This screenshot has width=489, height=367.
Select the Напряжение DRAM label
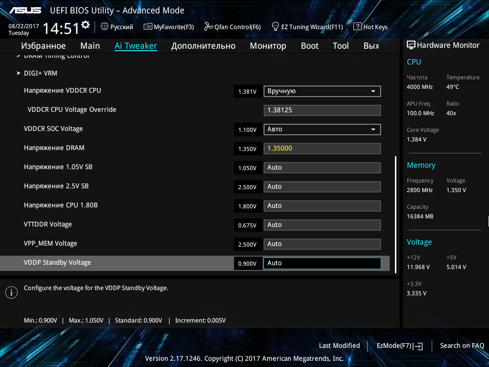click(x=54, y=148)
